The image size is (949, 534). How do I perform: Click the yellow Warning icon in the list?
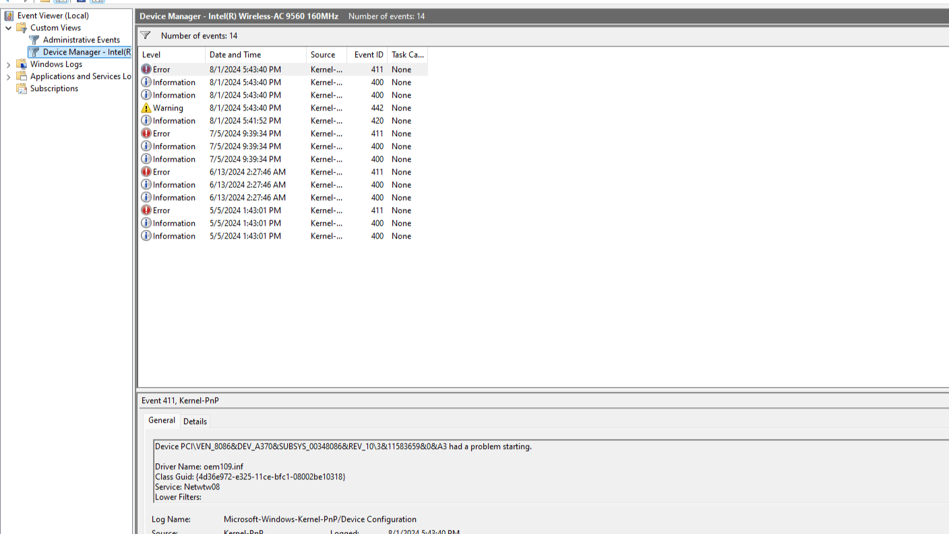click(x=146, y=108)
